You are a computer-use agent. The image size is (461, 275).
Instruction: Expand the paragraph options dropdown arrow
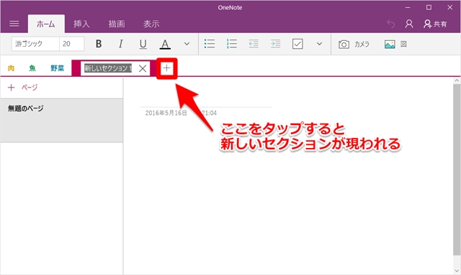point(319,44)
